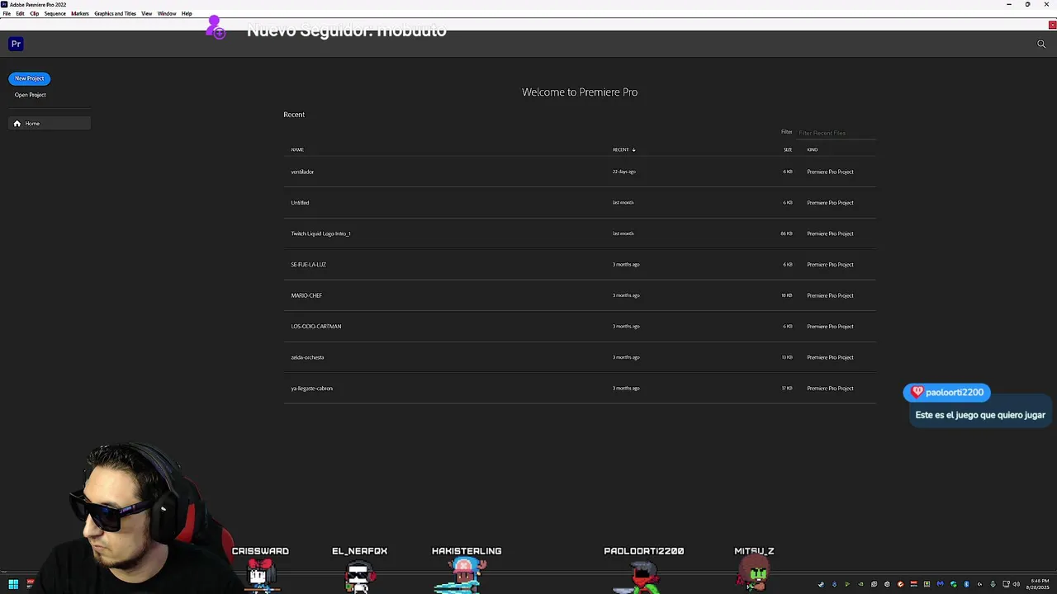Screen dimensions: 1057x594
Task: Click the New Project button
Action: click(x=30, y=78)
